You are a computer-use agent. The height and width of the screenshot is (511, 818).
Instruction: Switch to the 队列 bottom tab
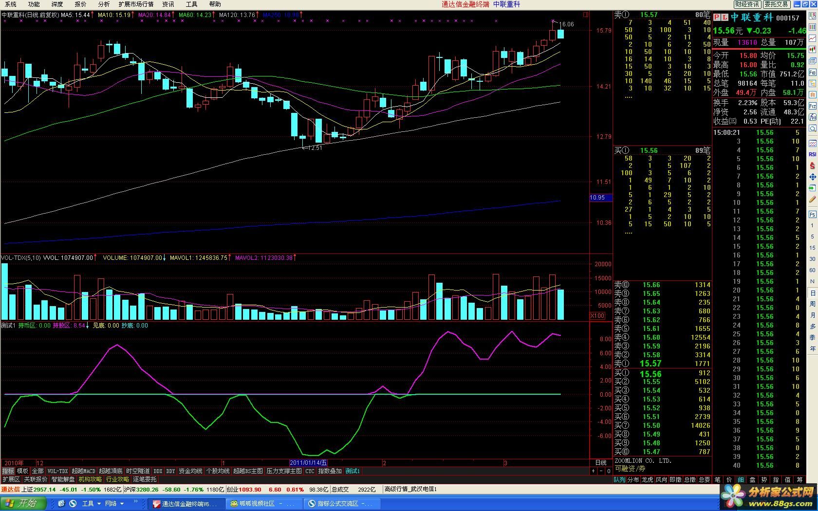(x=619, y=479)
